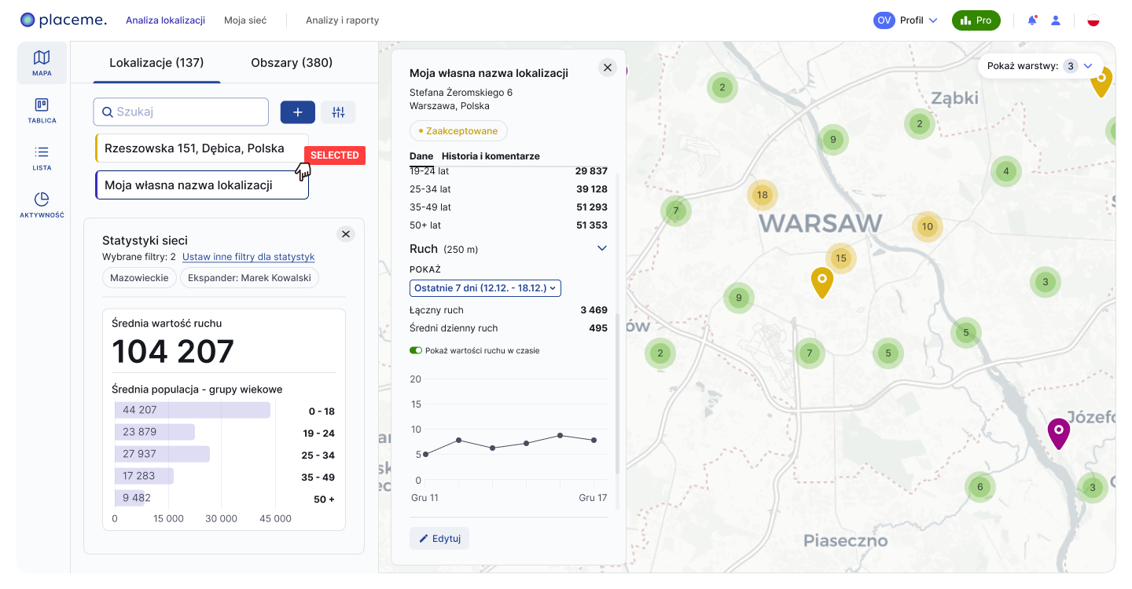This screenshot has width=1132, height=589.
Task: Switch to the TABLICA panel
Action: click(x=42, y=110)
